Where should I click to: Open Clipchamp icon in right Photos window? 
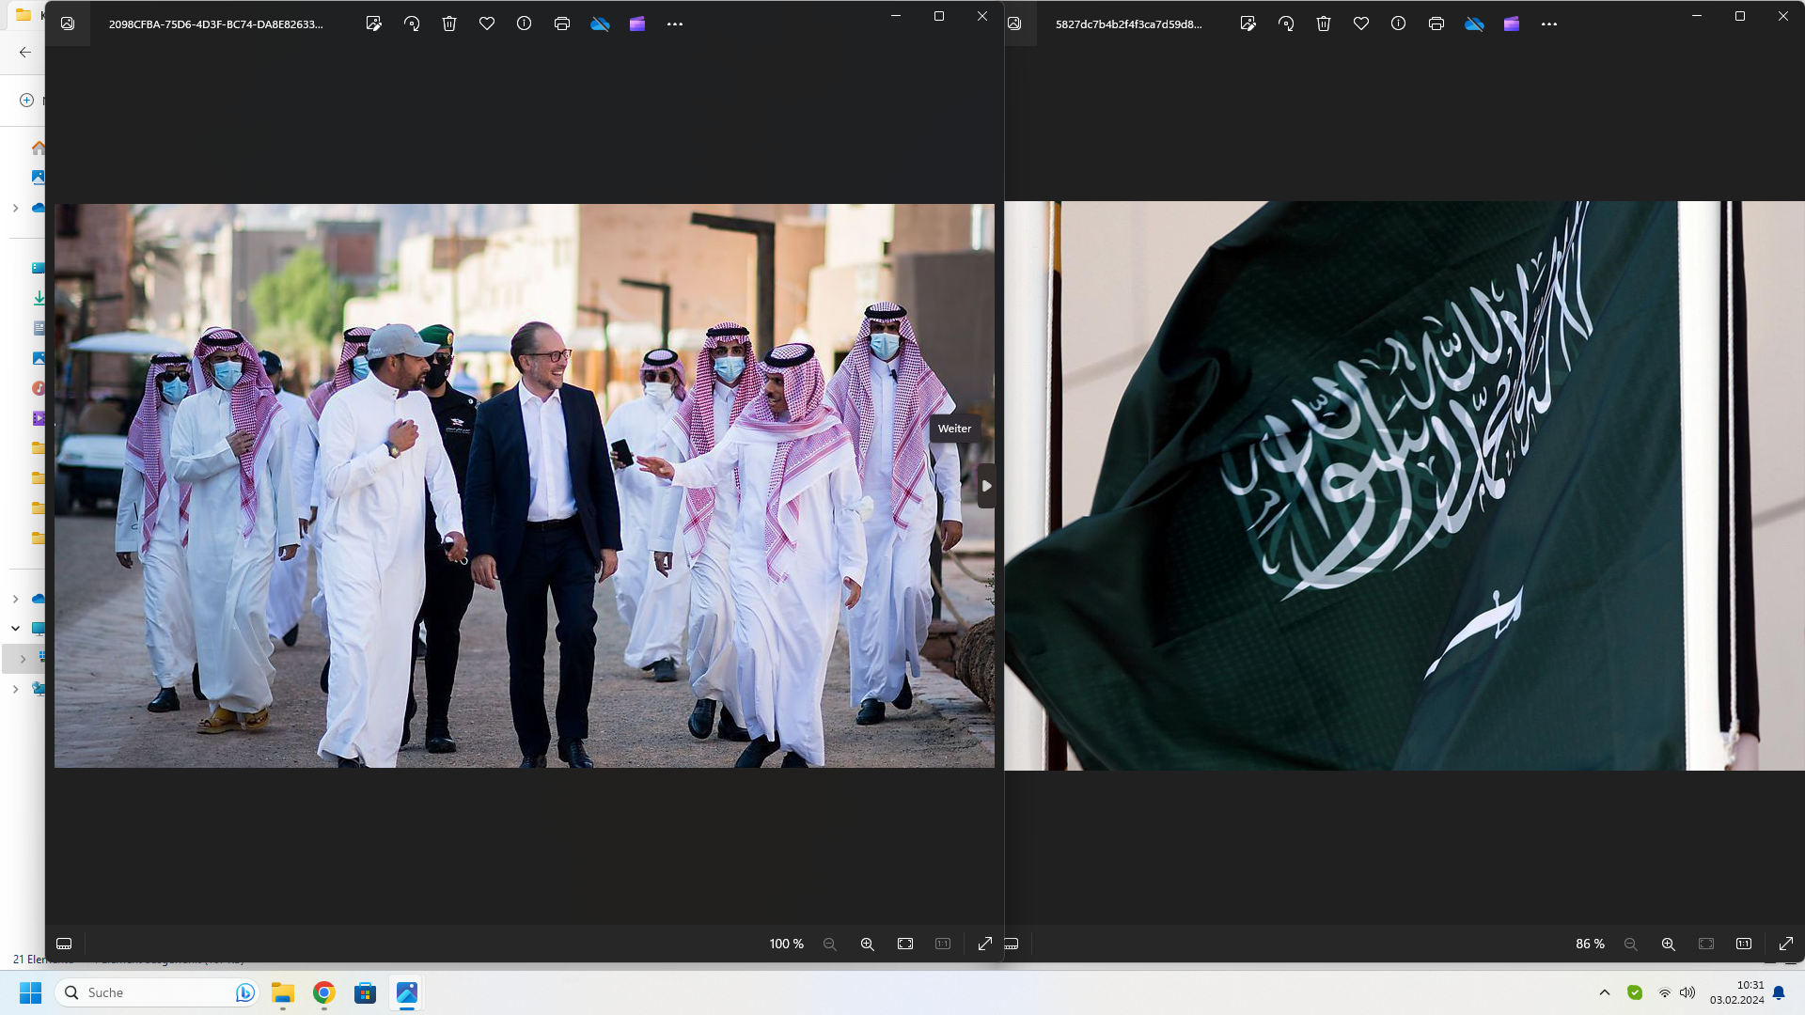coord(1512,23)
